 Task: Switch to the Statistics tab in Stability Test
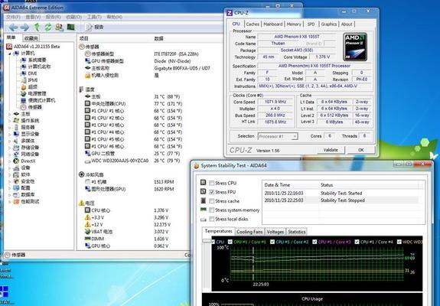296,232
